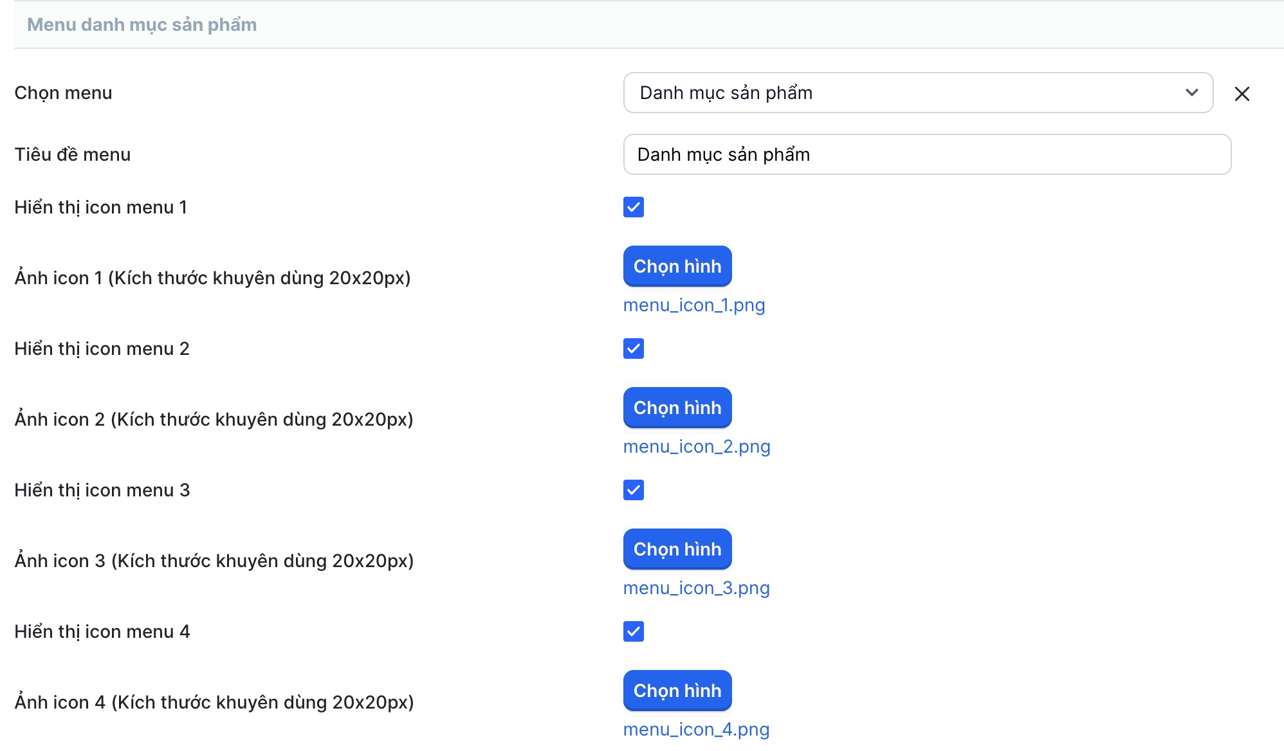Open the menu_icon_2.png link

(x=697, y=446)
